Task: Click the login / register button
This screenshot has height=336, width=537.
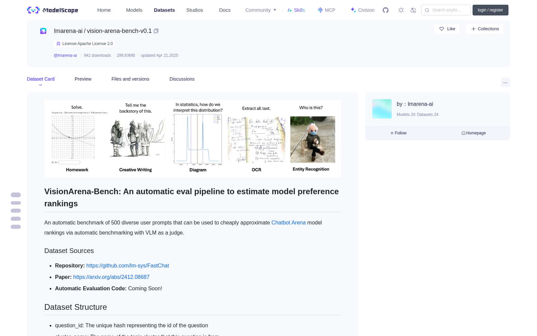Action: pyautogui.click(x=490, y=10)
